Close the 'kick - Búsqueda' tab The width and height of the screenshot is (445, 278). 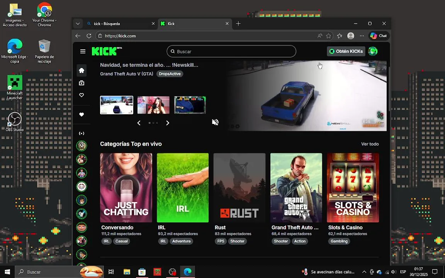click(153, 24)
